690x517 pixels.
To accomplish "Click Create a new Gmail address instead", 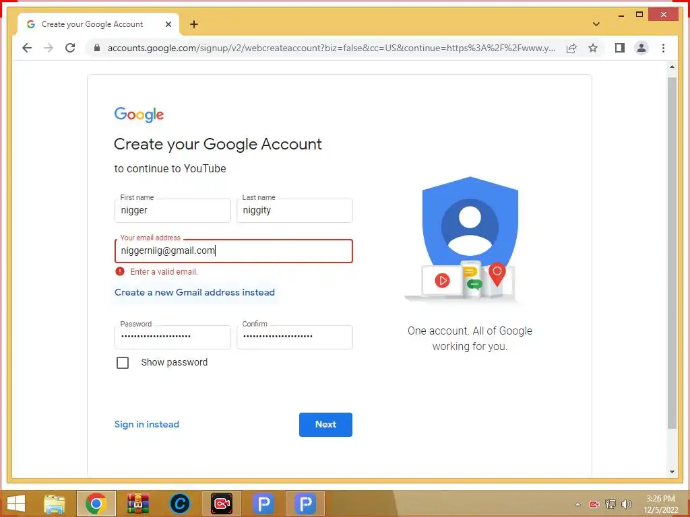I will [x=195, y=292].
